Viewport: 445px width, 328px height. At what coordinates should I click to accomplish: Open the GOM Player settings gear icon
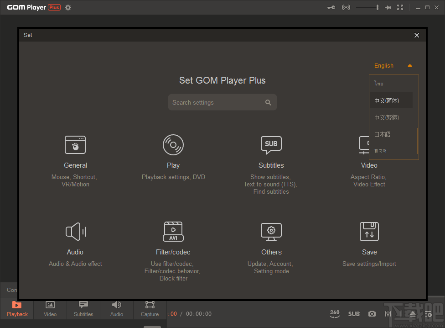point(67,7)
